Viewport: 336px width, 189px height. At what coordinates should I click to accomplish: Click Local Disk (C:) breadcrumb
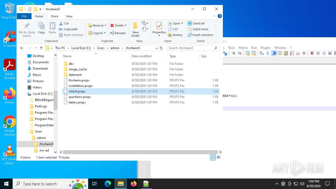click(81, 48)
